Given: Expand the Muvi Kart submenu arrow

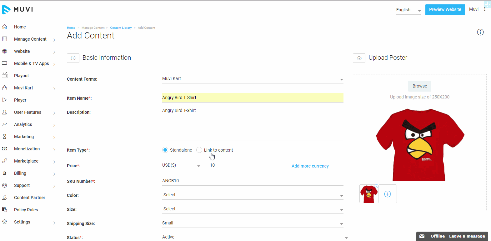Looking at the screenshot, I should (x=54, y=89).
